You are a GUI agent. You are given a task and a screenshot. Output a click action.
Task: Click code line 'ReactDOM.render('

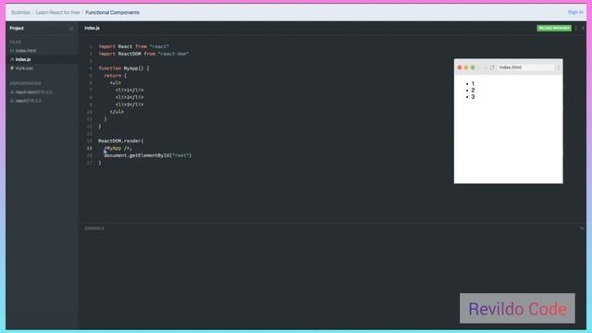[121, 141]
